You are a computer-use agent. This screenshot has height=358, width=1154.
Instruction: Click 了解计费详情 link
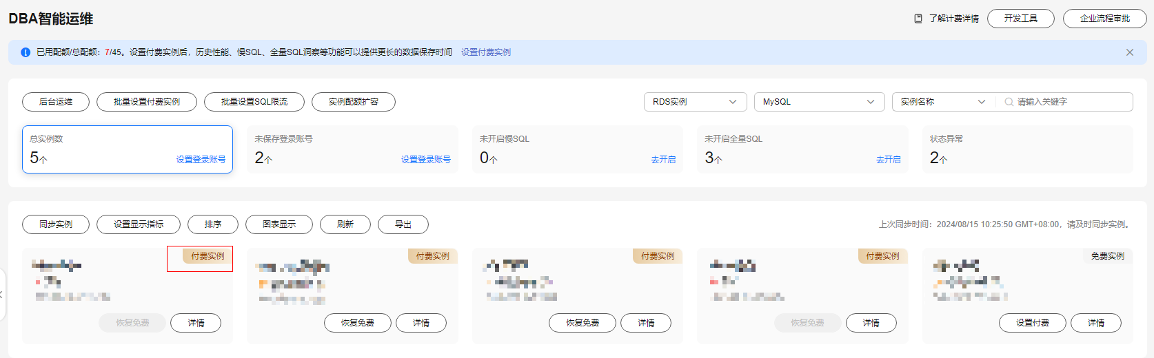(954, 19)
